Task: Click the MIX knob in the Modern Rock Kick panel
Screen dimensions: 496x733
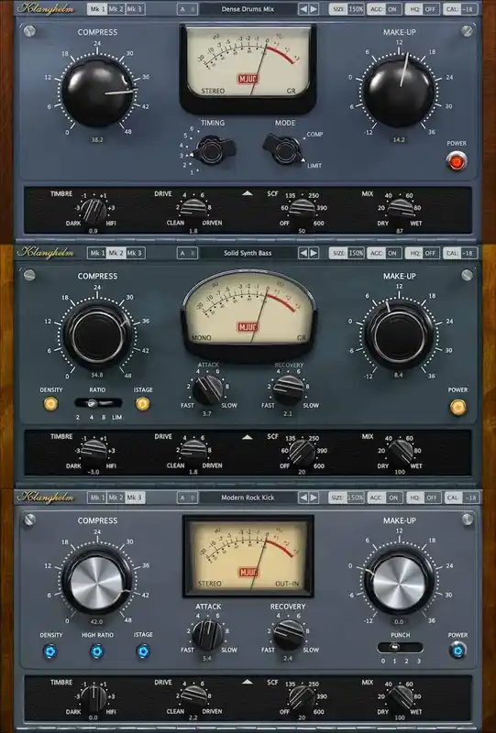Action: [x=400, y=698]
